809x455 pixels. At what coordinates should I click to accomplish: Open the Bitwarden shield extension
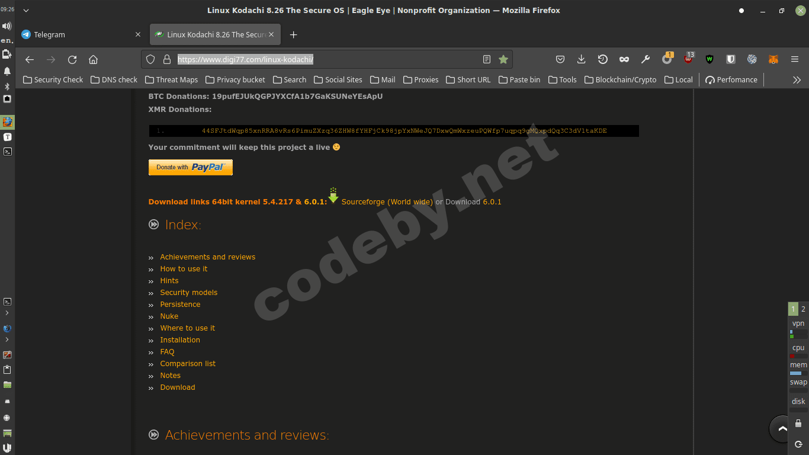pyautogui.click(x=731, y=59)
